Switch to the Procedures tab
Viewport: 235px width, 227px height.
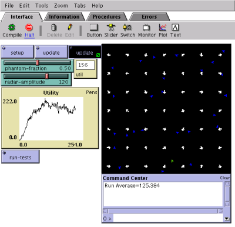point(107,17)
